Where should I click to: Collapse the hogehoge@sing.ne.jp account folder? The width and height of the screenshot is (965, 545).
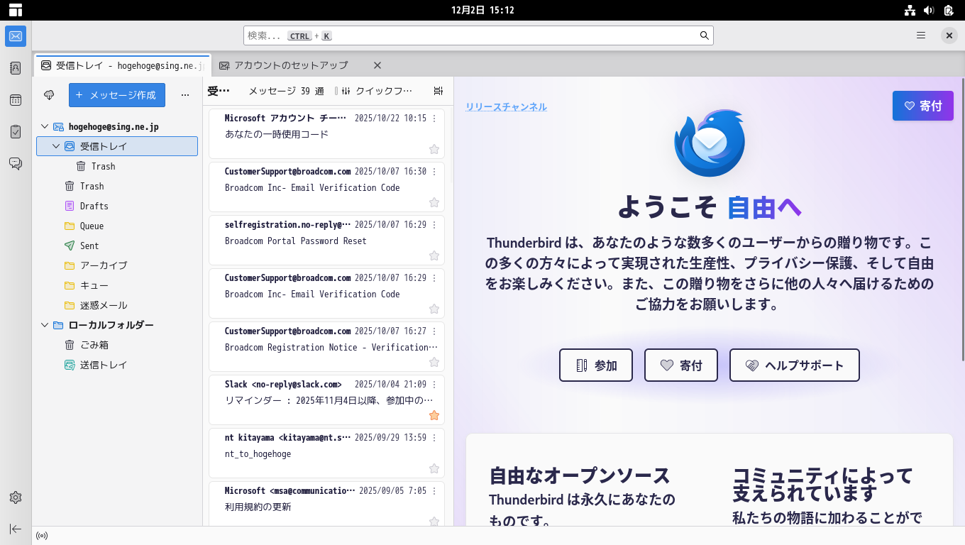pos(44,126)
